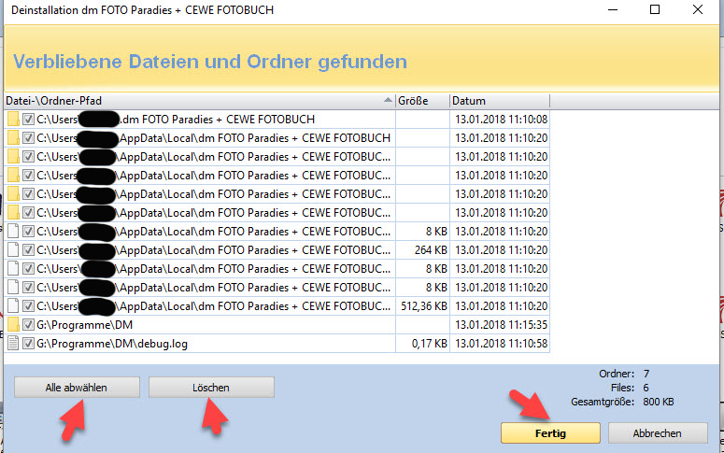Select the G:\Programme\DM\debug.log path text
Viewport: 724px width, 453px height.
112,344
